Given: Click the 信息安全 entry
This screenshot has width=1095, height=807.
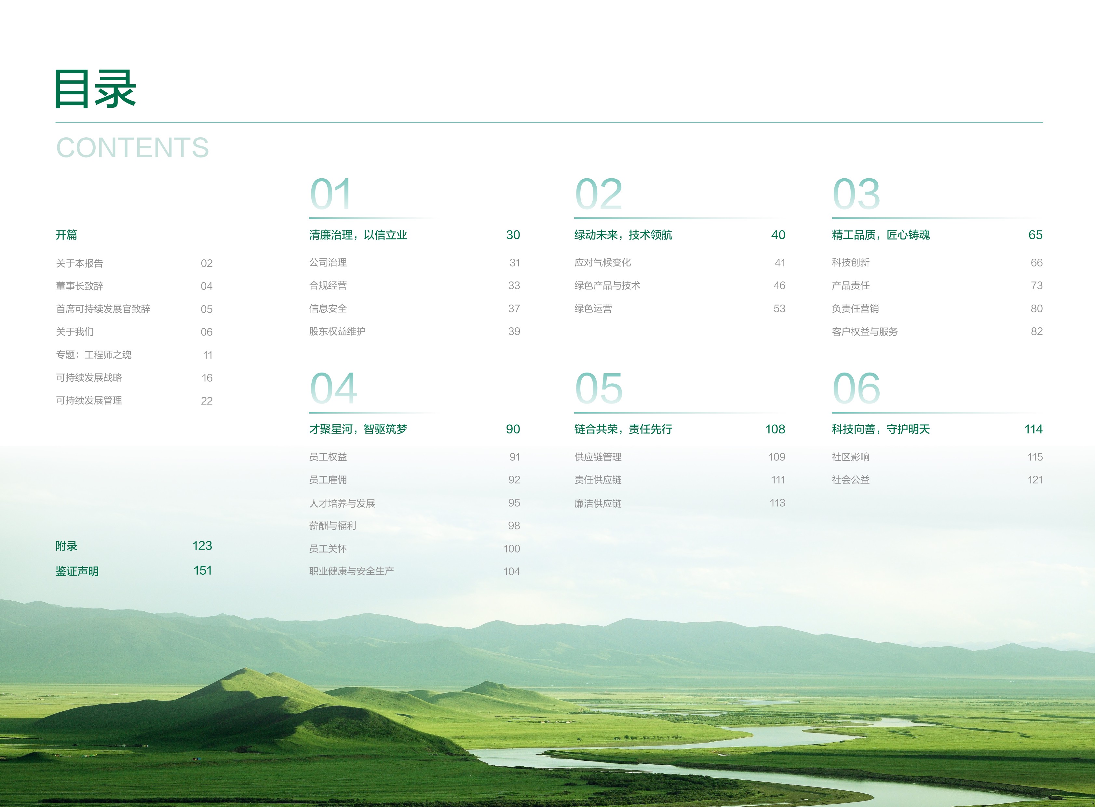Looking at the screenshot, I should click(x=328, y=309).
